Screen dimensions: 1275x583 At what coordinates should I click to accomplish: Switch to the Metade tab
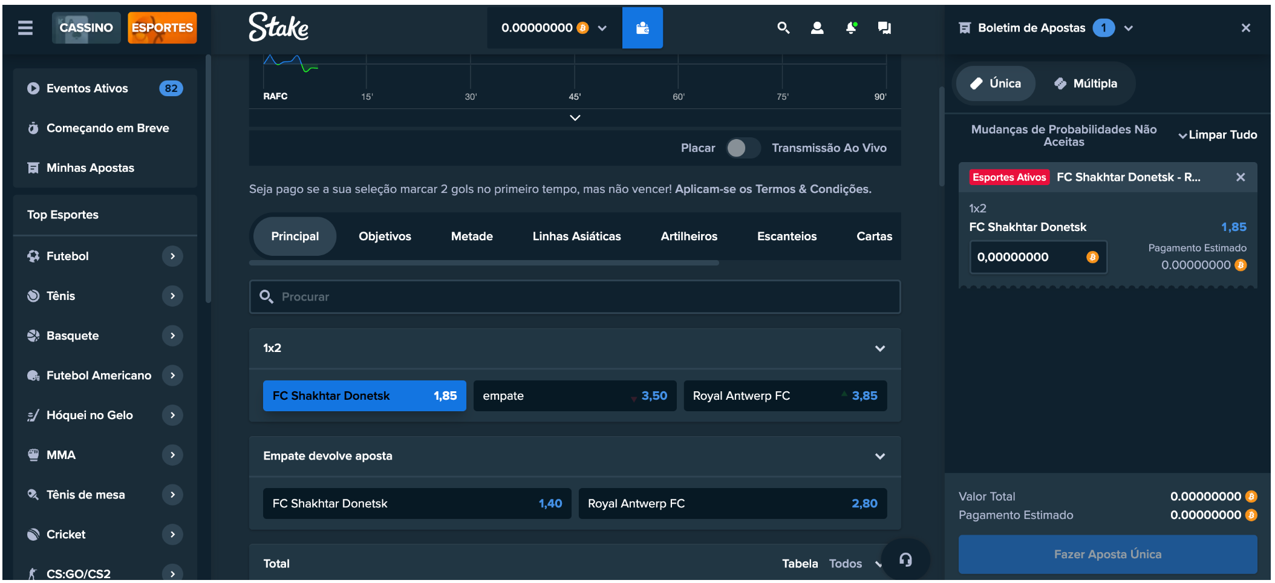(472, 236)
